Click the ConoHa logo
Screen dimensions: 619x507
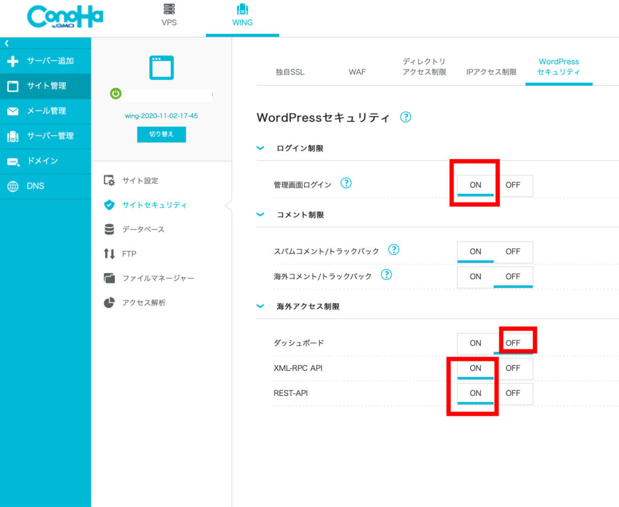pos(65,17)
